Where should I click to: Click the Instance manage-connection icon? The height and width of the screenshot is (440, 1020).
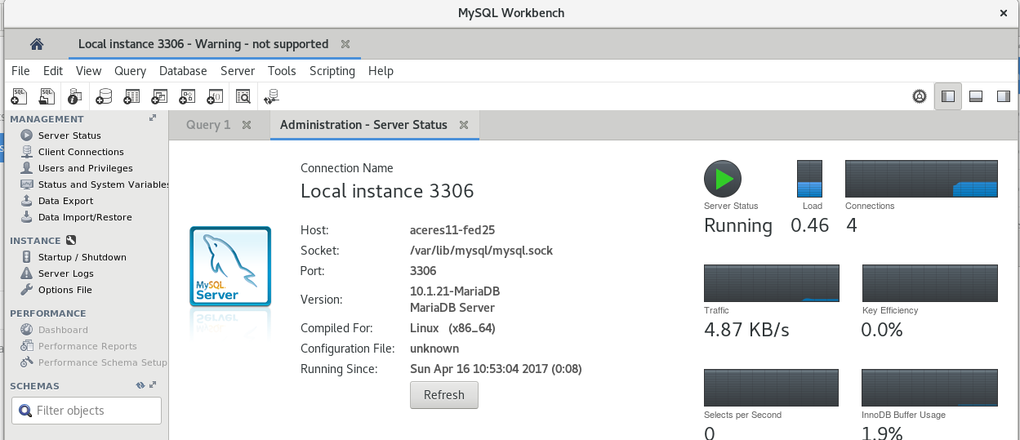pyautogui.click(x=70, y=241)
